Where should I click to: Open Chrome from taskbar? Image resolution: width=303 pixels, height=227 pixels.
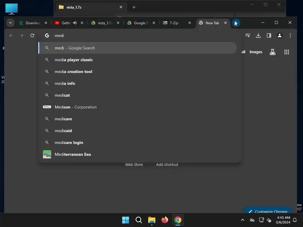click(178, 220)
